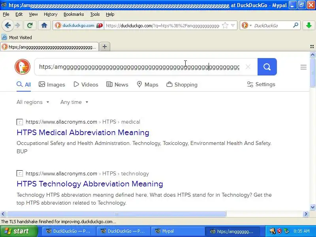
Task: Switch to the Maps tab
Action: pos(147,85)
